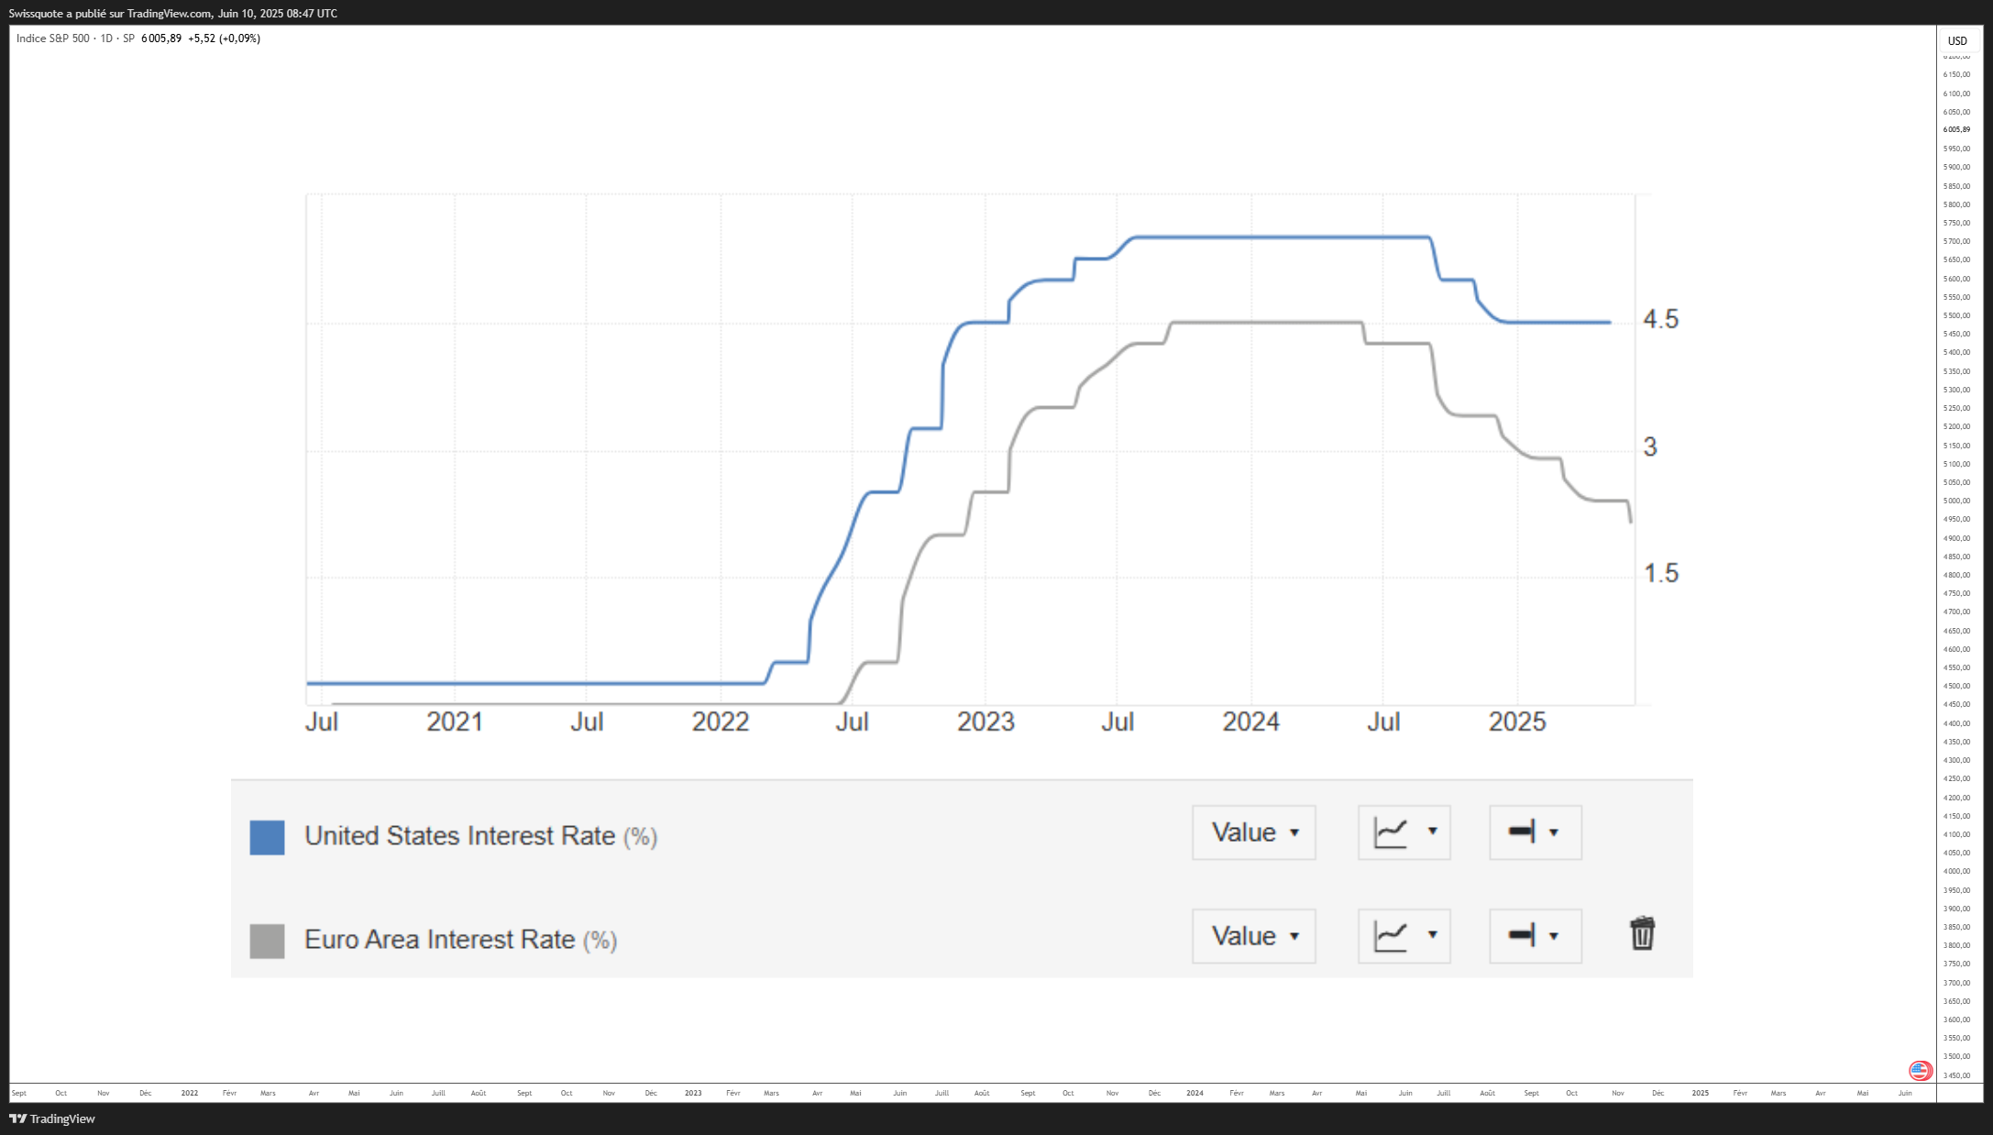Image resolution: width=1993 pixels, height=1135 pixels.
Task: Click the small 2023 label on the bottom time axis
Action: pyautogui.click(x=693, y=1093)
